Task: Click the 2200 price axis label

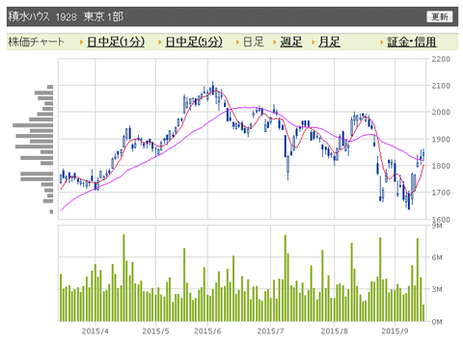Action: pyautogui.click(x=441, y=59)
